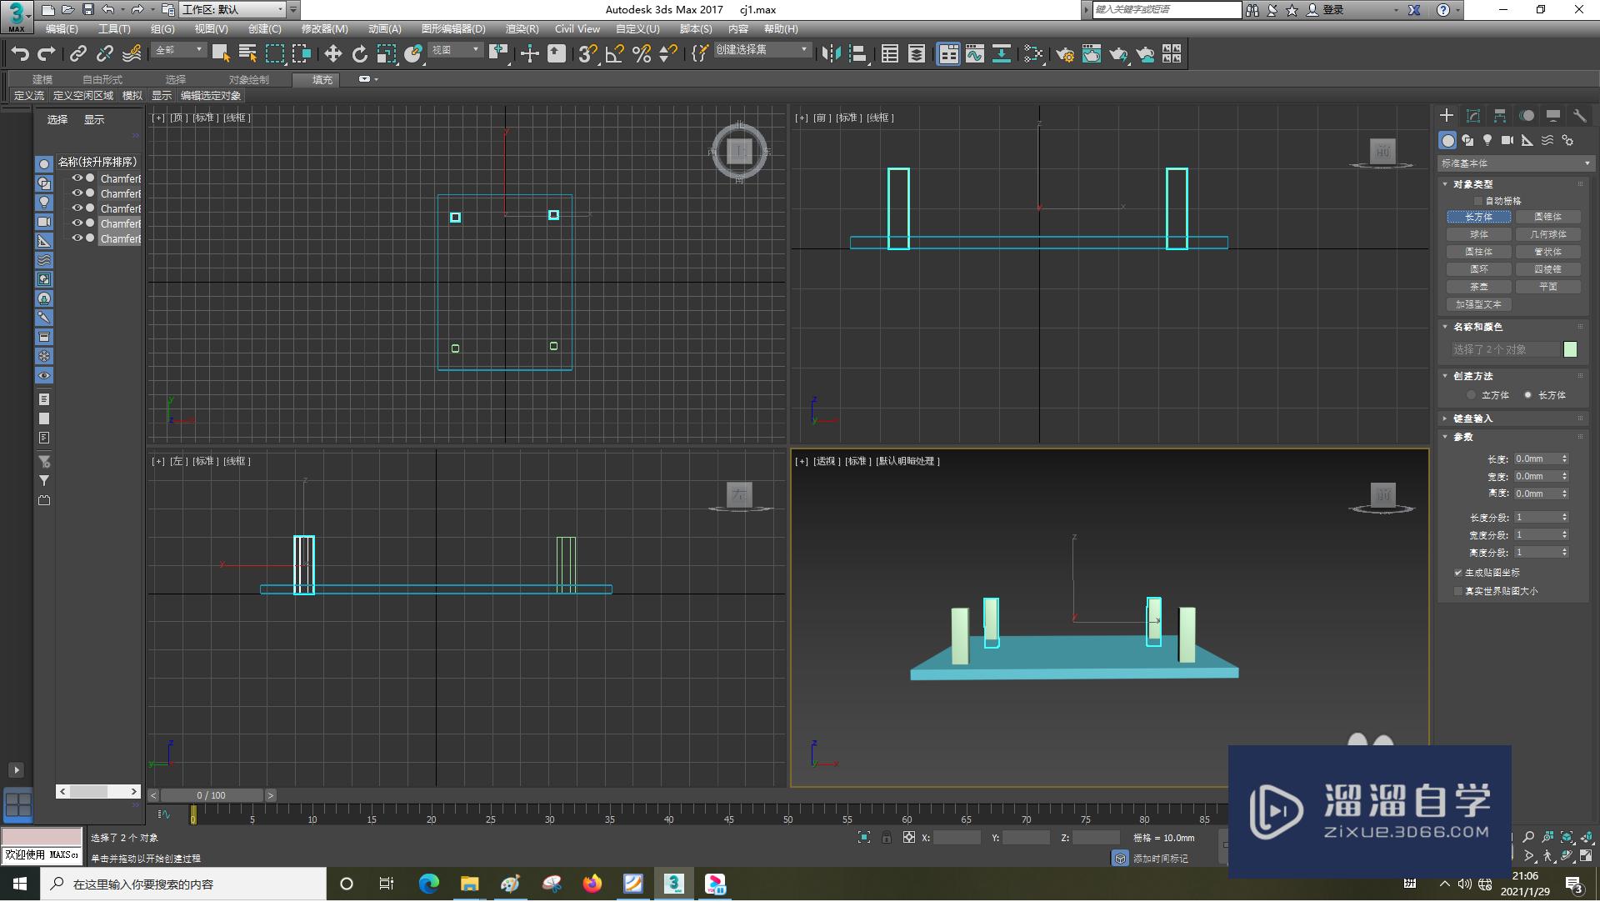This screenshot has height=902, width=1600.
Task: Click the 球体 object type button
Action: tap(1479, 235)
